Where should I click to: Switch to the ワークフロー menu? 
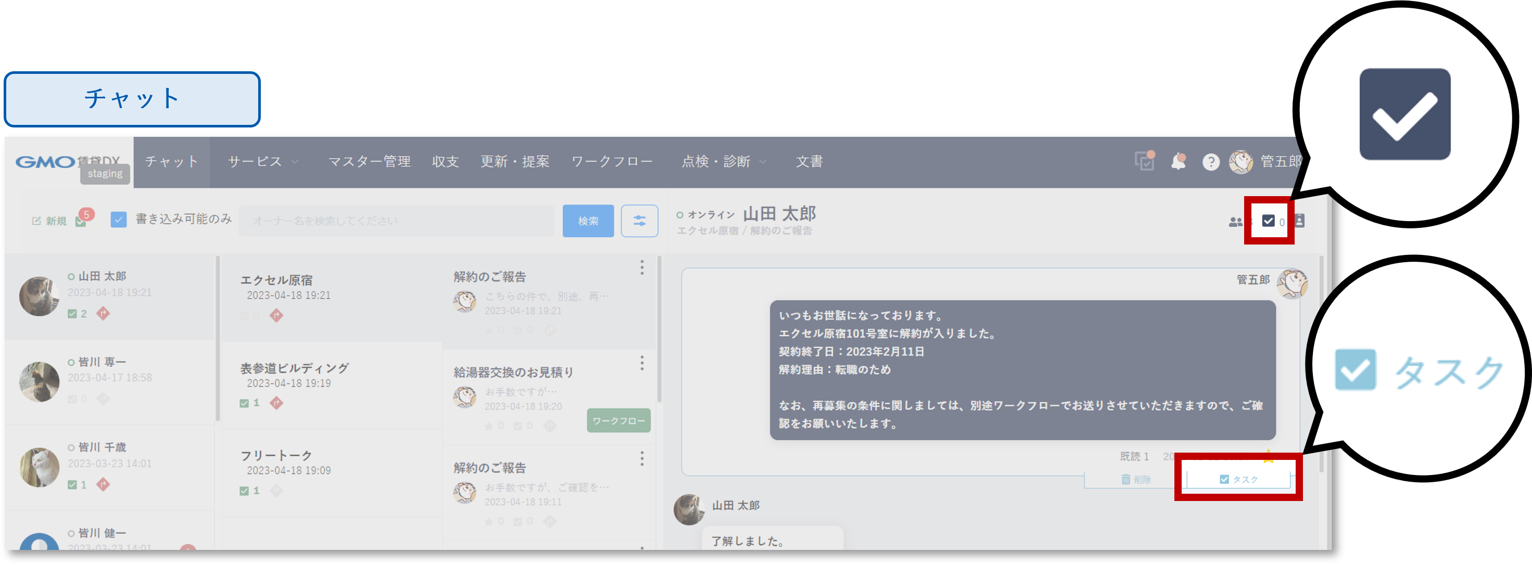click(x=612, y=162)
